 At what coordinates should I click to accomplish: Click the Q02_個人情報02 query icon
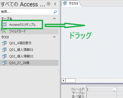click(x=4, y=56)
